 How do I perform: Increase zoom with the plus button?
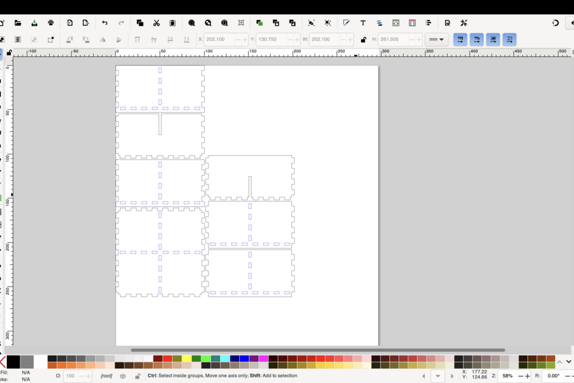527,376
